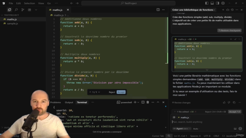The width and height of the screenshot is (246, 138).
Task: Select sample.js in the explorer tree
Action: (12, 23)
